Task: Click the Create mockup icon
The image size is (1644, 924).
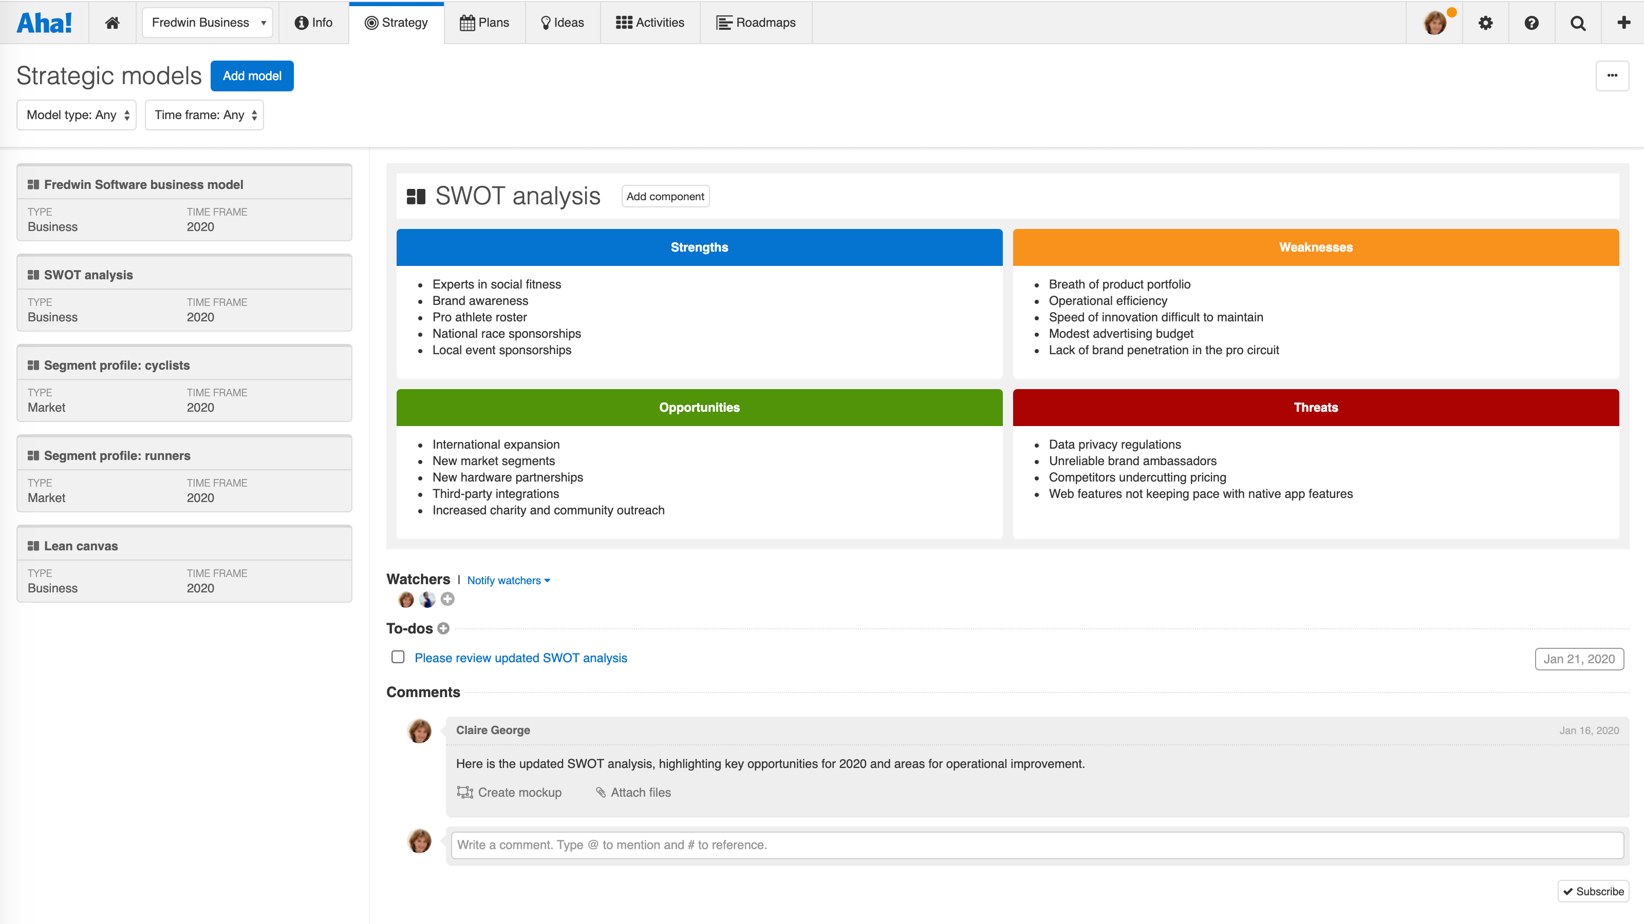Action: [465, 792]
